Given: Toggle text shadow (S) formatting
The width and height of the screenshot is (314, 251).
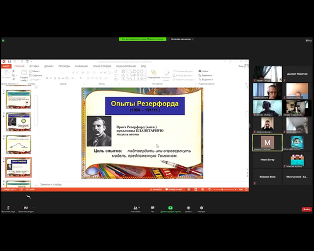Looking at the screenshot, I should pyautogui.click(x=59, y=78).
